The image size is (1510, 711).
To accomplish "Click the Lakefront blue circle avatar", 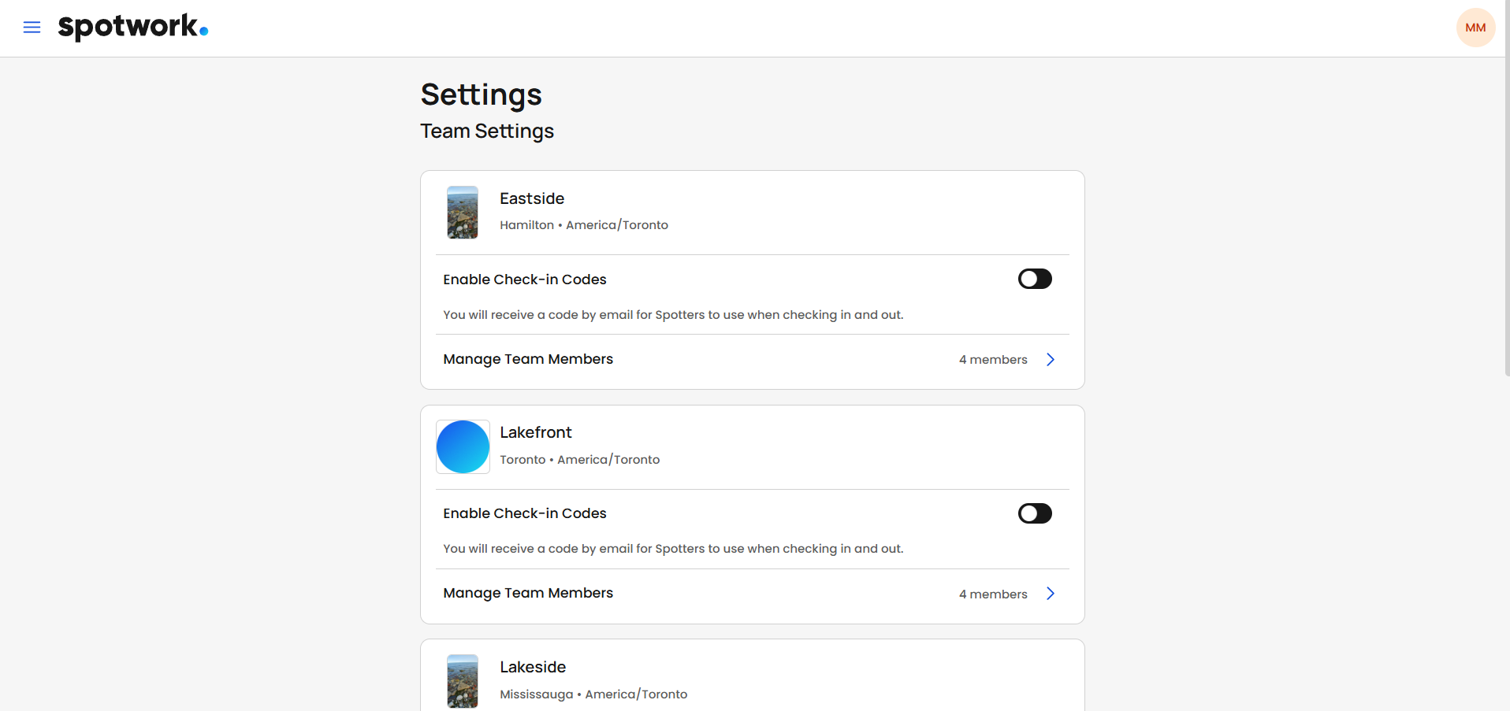I will pos(463,446).
